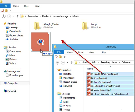Go back in the Music window
Image resolution: width=135 pixels, height=112 pixels.
coord(4,16)
